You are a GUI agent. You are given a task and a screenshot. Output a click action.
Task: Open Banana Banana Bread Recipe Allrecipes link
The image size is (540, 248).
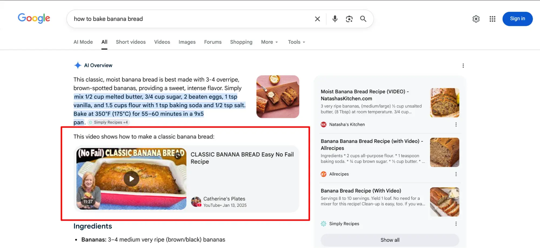click(372, 145)
